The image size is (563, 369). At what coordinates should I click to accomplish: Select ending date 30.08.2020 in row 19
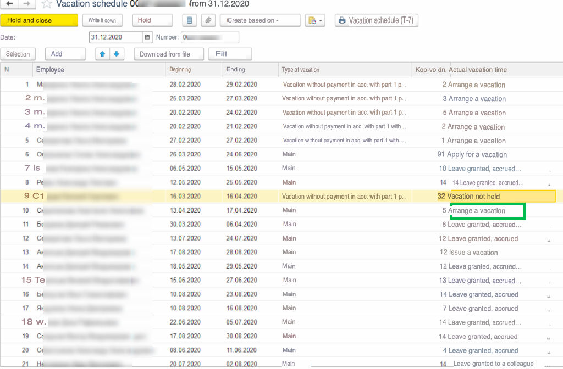pyautogui.click(x=242, y=336)
